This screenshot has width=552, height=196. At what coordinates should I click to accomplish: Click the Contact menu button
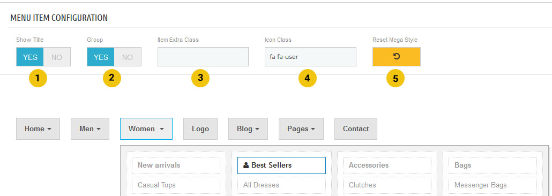click(x=355, y=129)
